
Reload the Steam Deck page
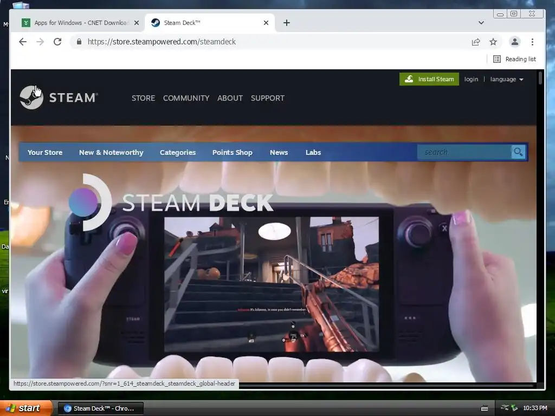pos(57,42)
